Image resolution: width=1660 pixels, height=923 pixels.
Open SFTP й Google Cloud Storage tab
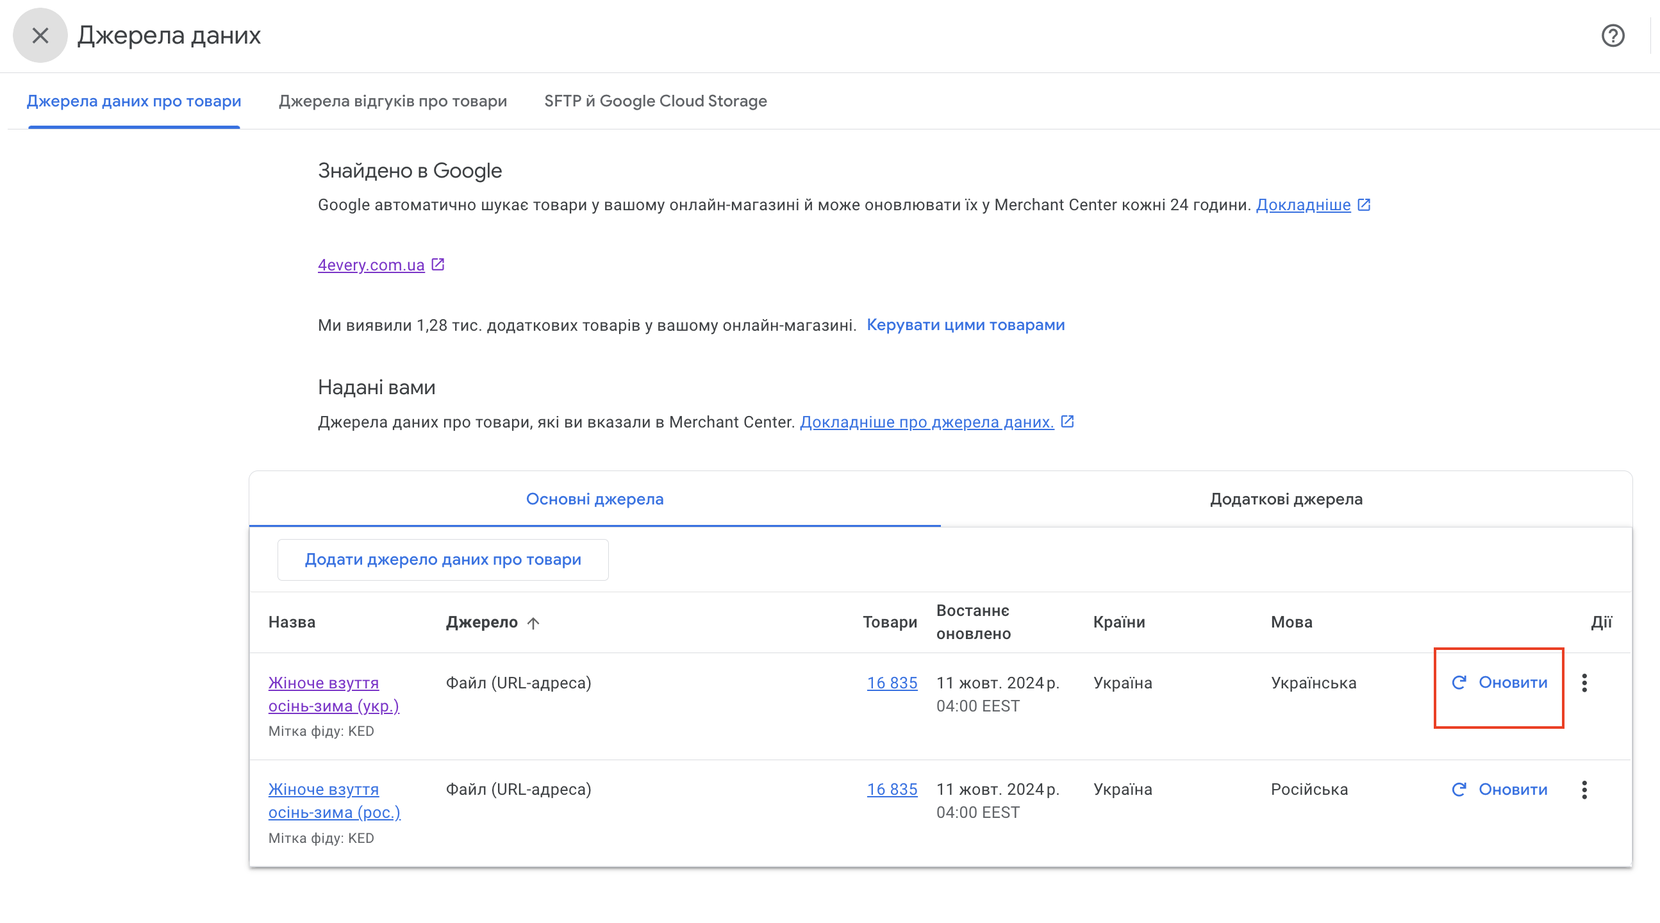(x=656, y=101)
